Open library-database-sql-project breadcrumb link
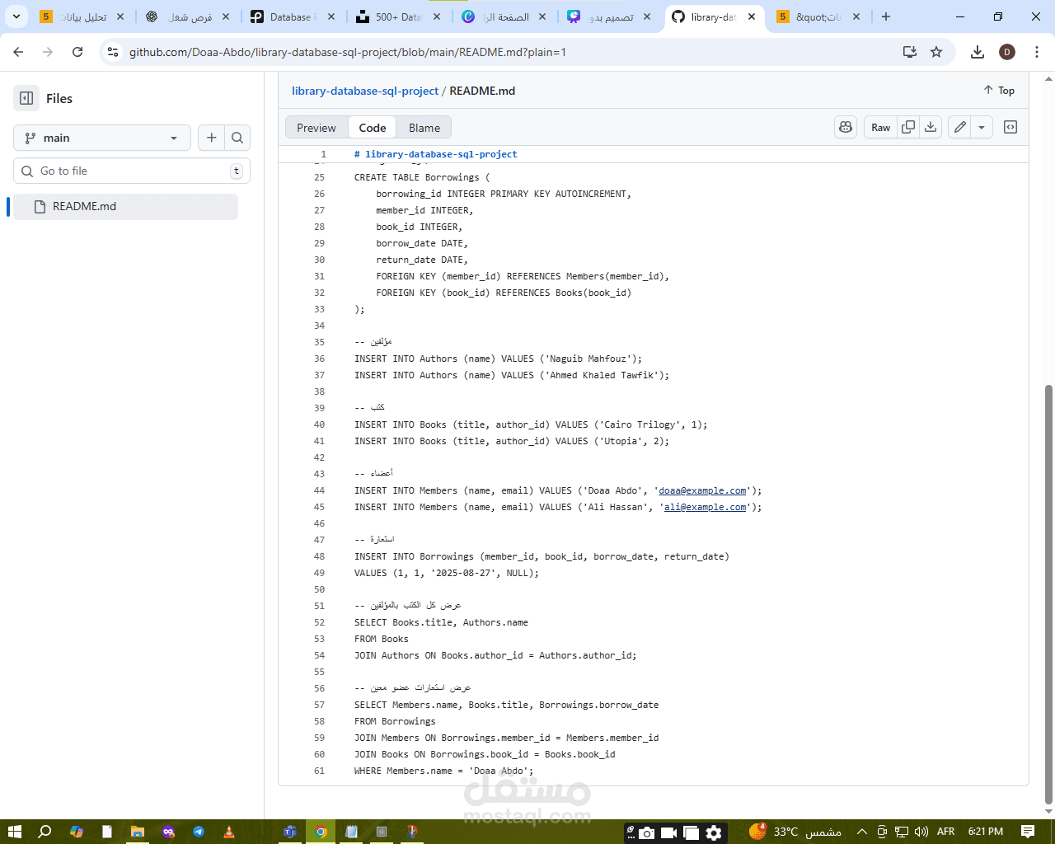 click(365, 91)
